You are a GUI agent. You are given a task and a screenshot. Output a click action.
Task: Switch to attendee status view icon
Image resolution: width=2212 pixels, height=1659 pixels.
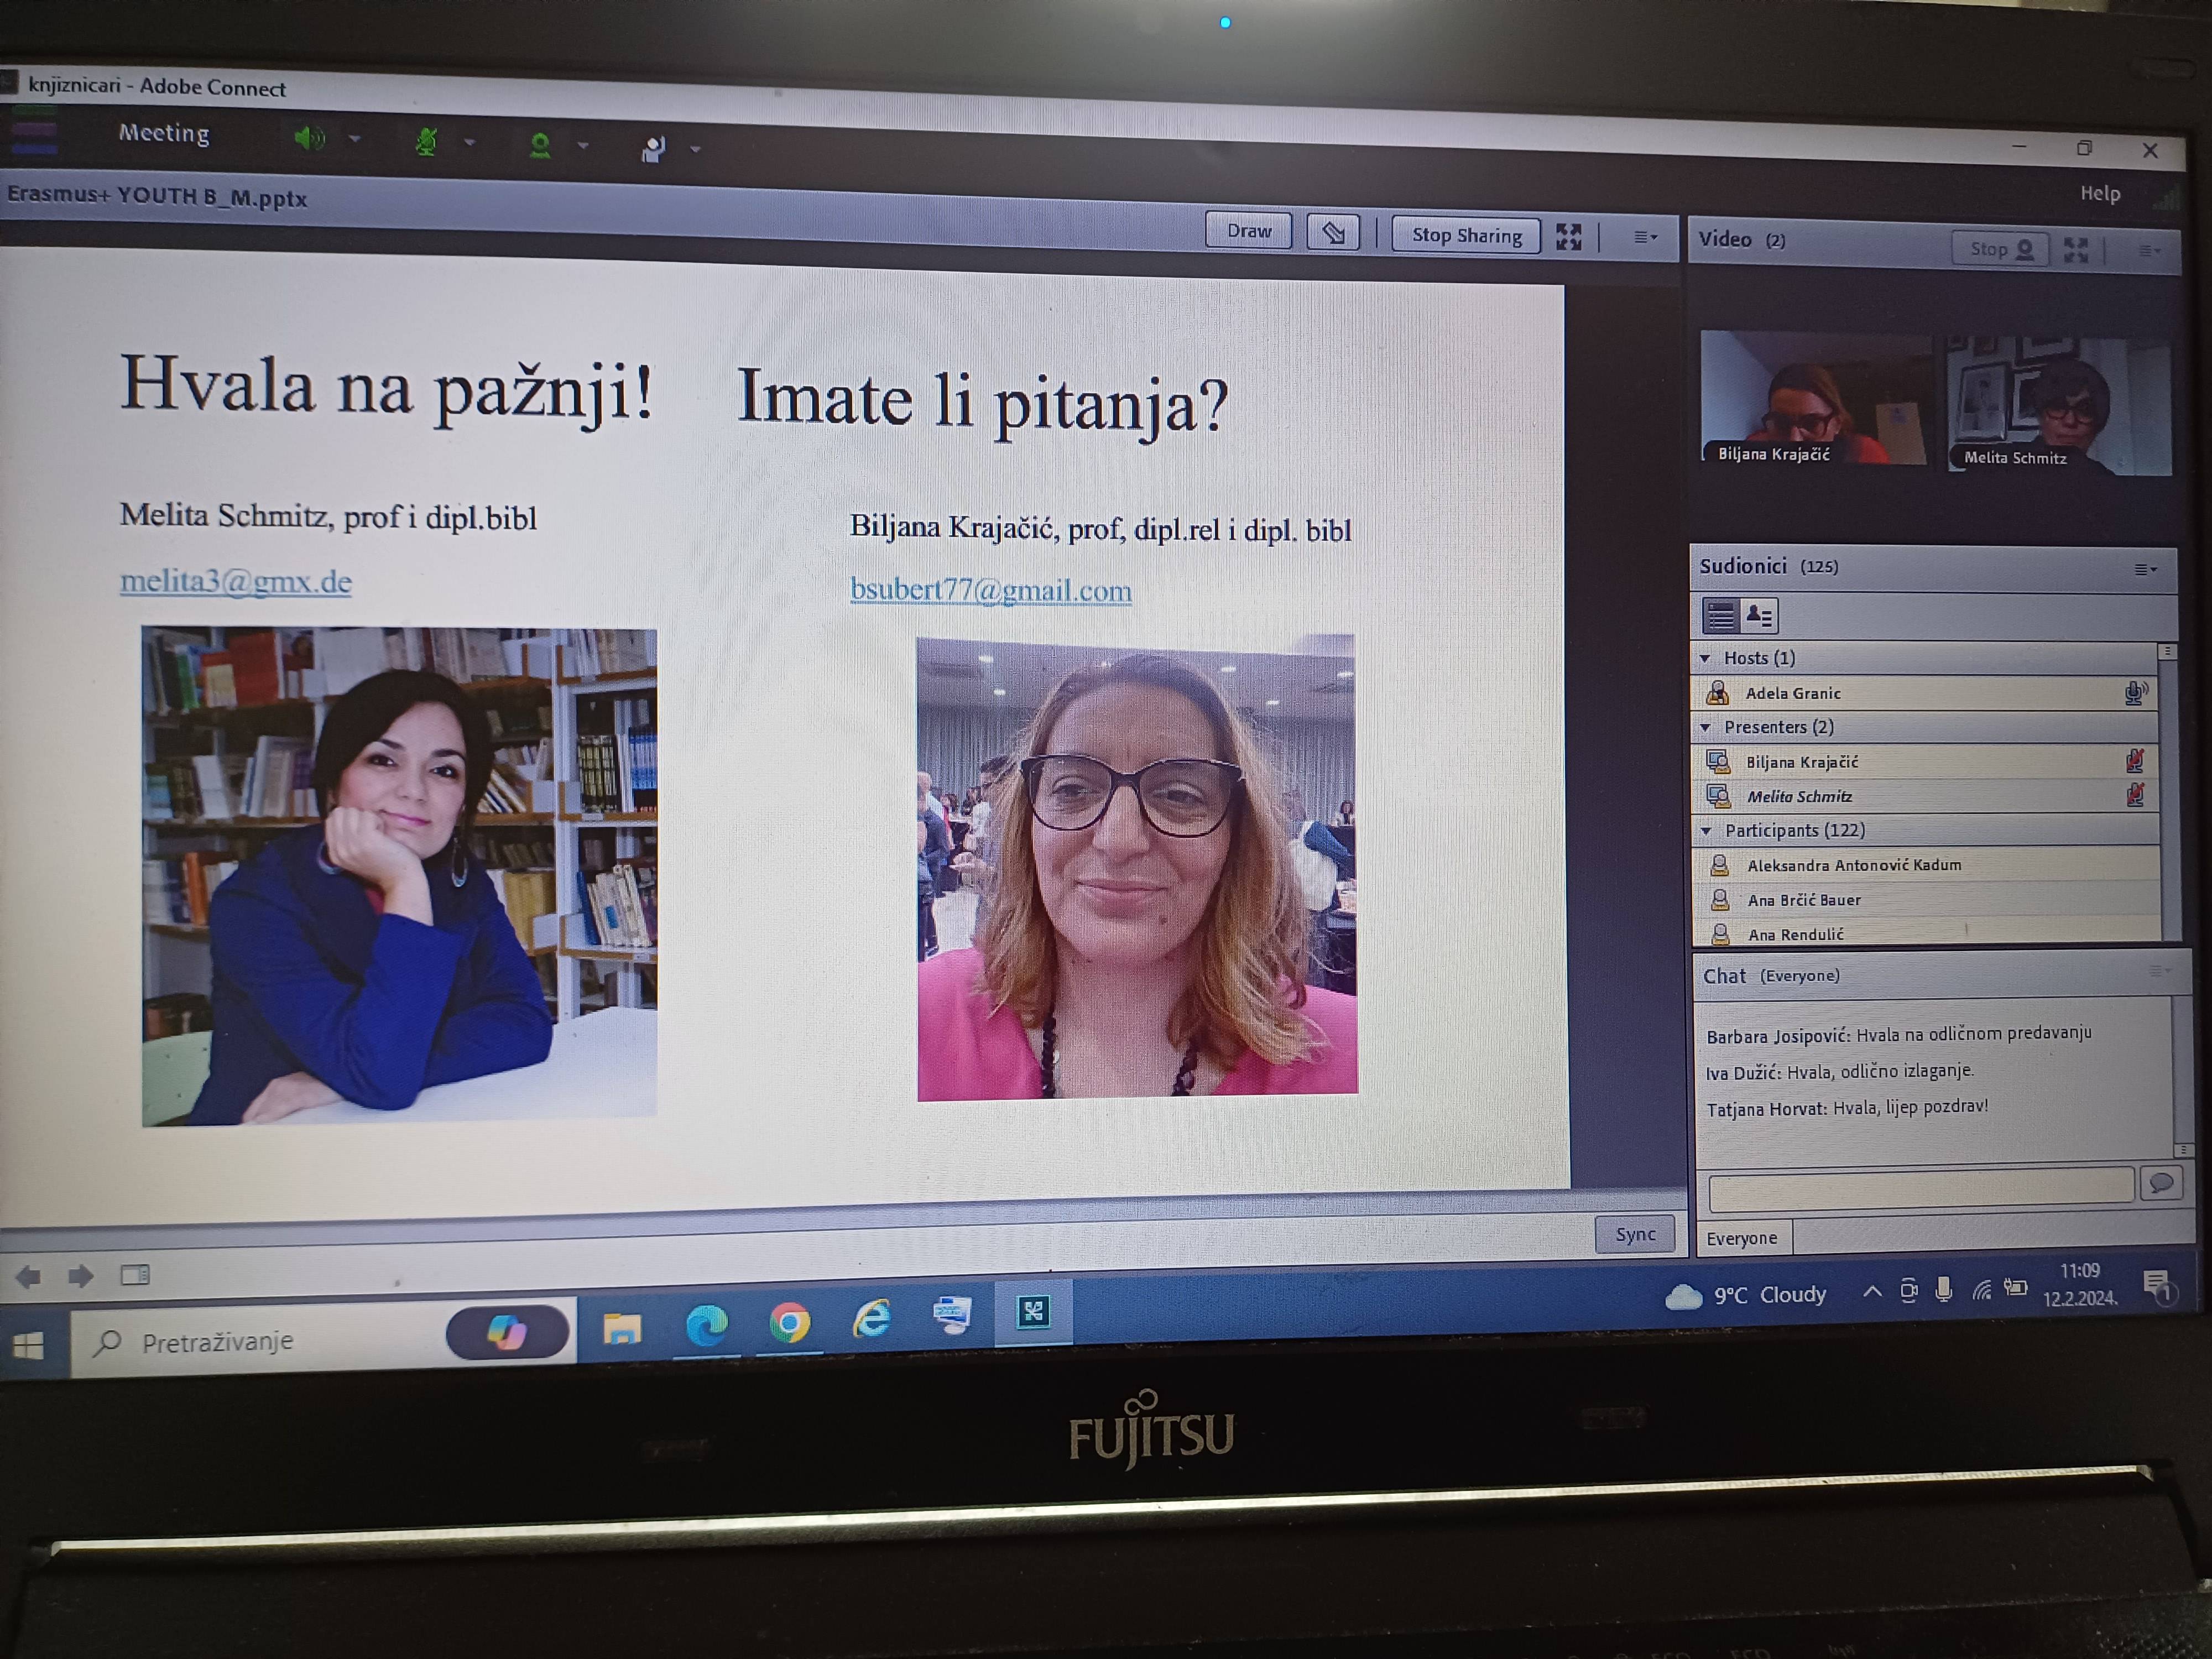pyautogui.click(x=1759, y=616)
